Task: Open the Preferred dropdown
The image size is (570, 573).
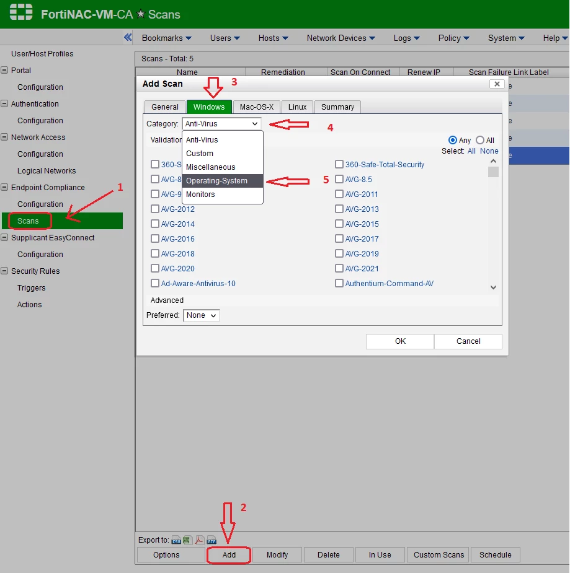Action: coord(201,315)
